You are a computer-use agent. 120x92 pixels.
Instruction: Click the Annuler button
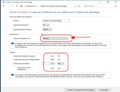[104, 90]
